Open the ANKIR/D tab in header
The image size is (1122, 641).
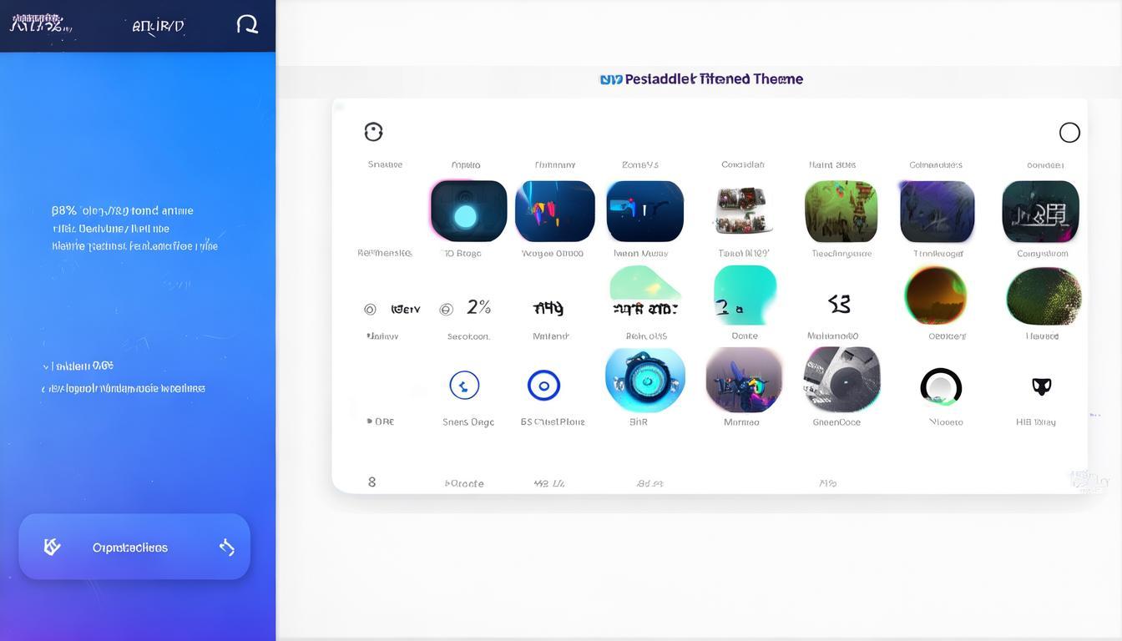(158, 26)
